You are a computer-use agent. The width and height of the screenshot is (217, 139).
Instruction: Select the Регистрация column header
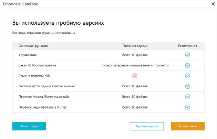(187, 46)
